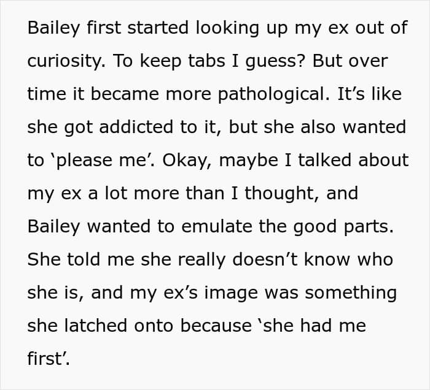The image size is (430, 390).
Task: Click the word 'started' in first line
Action: pos(158,28)
